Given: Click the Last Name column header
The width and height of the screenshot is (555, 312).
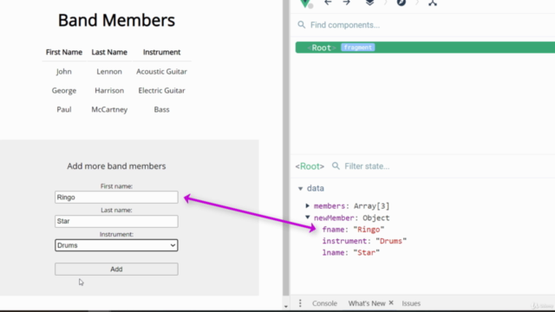Looking at the screenshot, I should coord(109,52).
